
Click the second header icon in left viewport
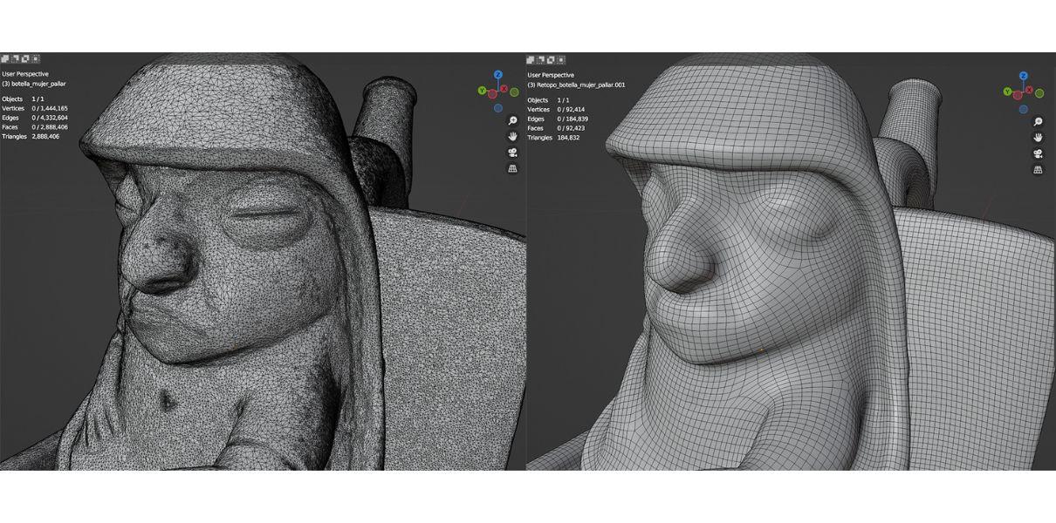point(15,58)
